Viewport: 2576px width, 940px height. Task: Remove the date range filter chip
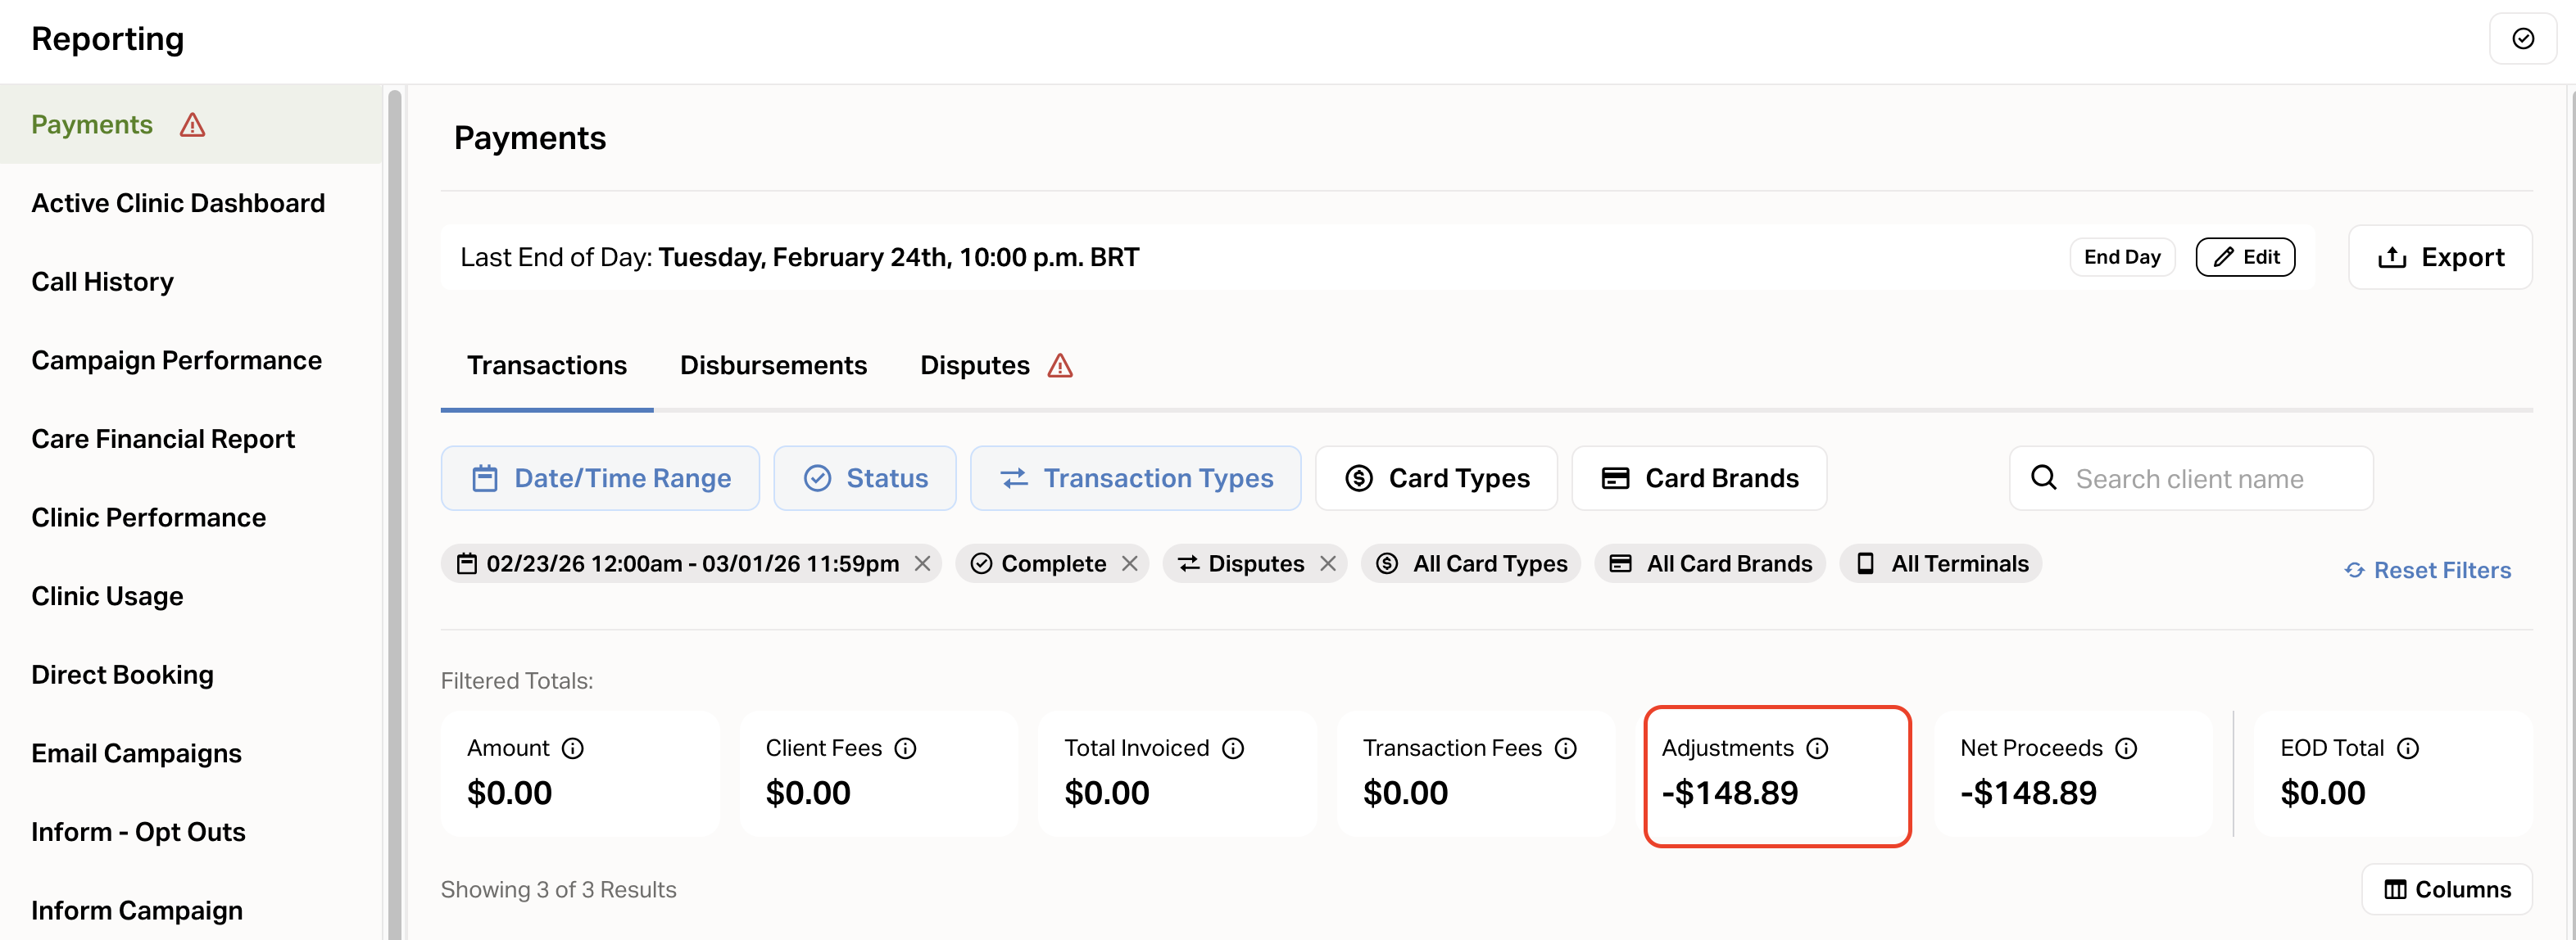[x=922, y=564]
